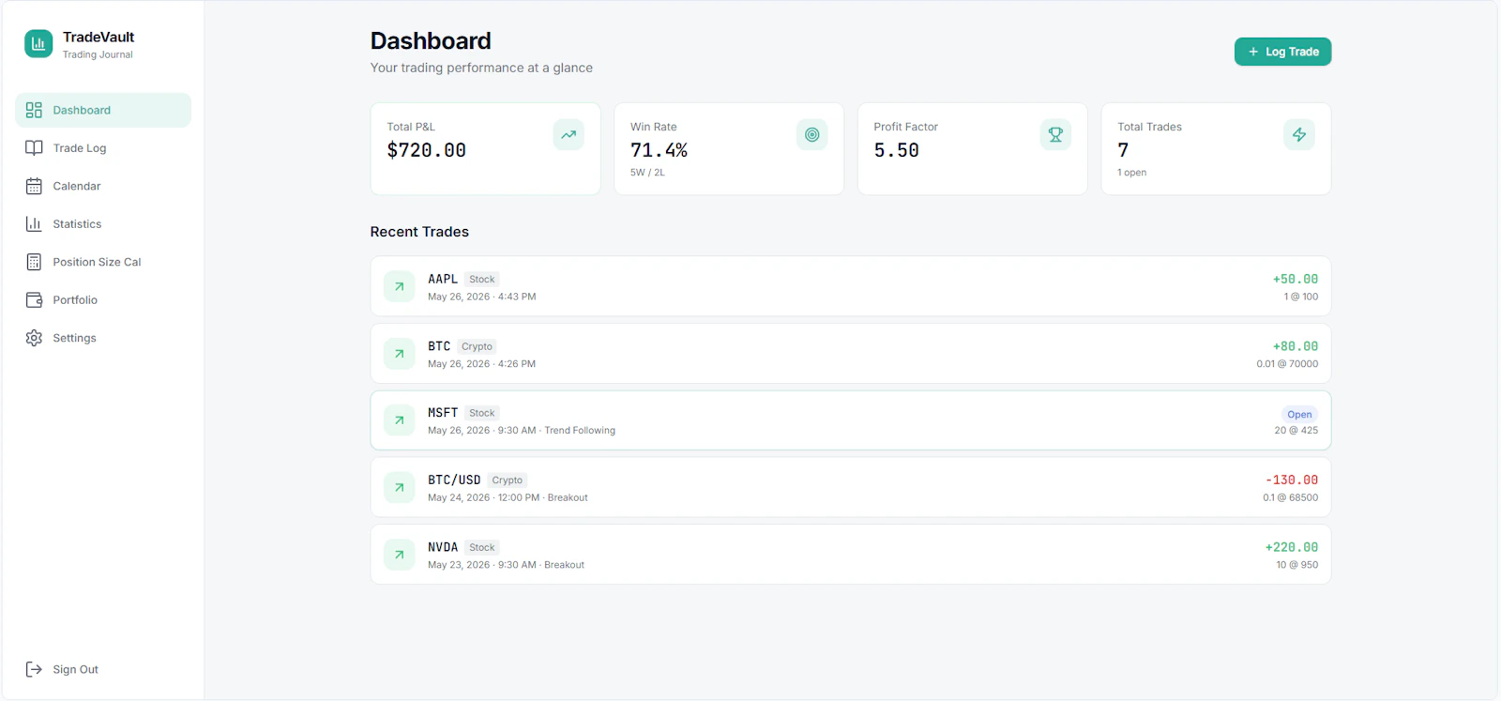The image size is (1501, 701).
Task: Click the target icon on Win Rate card
Action: (x=812, y=134)
